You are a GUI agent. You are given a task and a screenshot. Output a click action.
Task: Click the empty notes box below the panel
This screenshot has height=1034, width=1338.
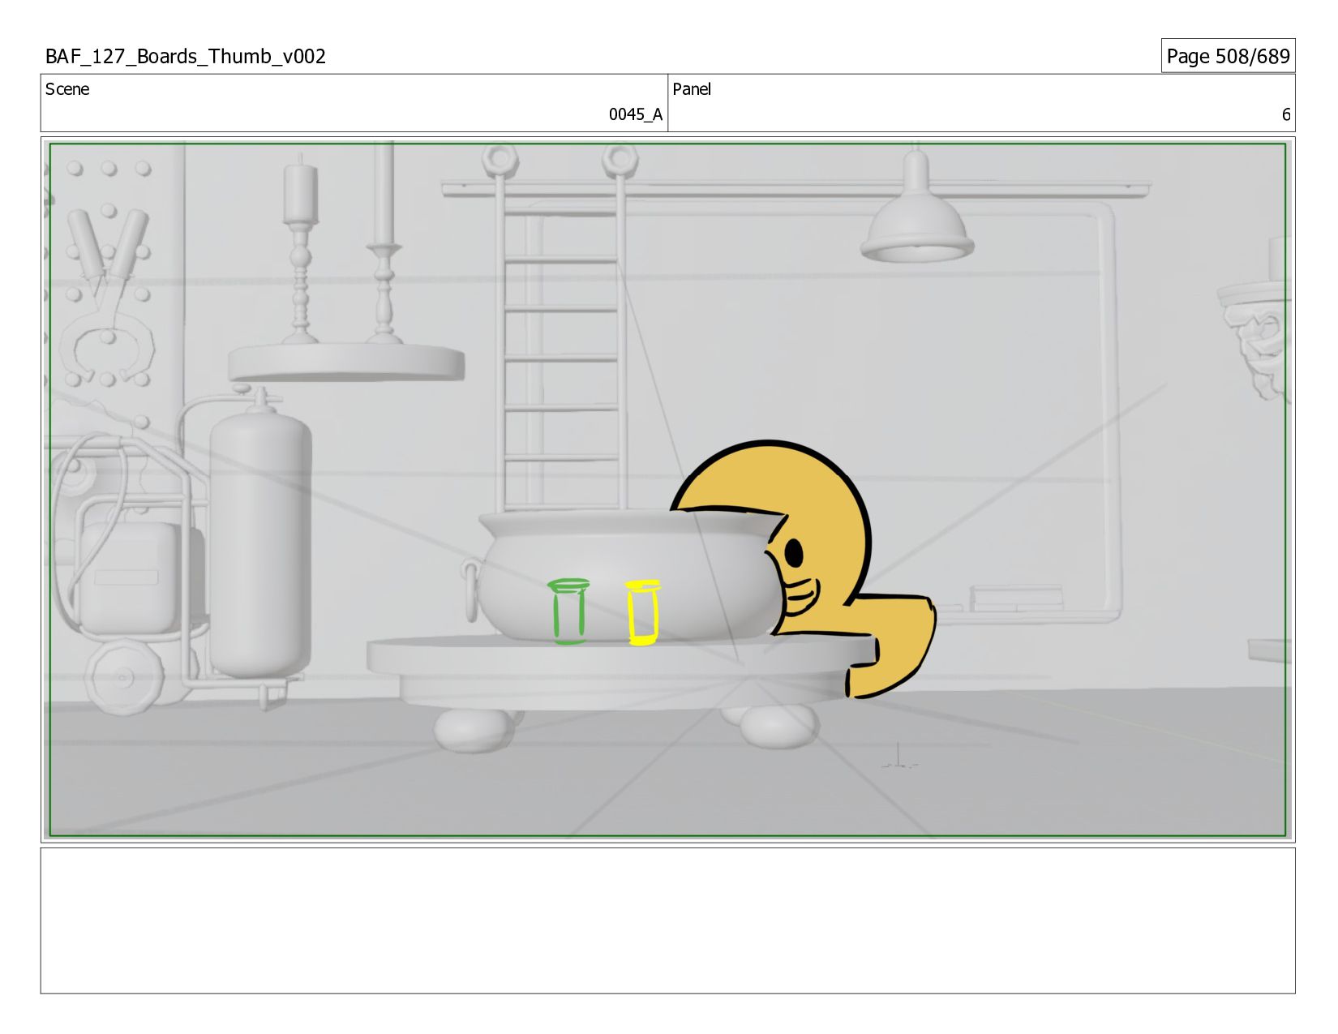pos(668,920)
